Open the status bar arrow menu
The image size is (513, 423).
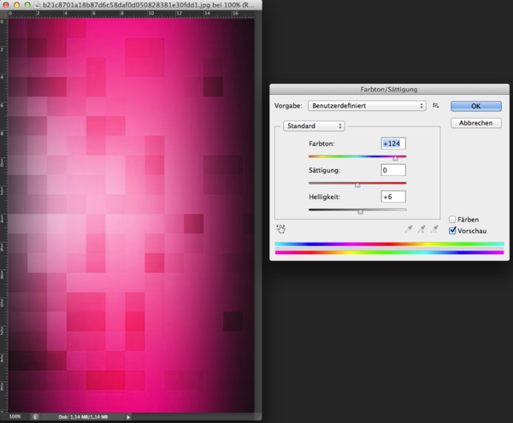pyautogui.click(x=128, y=417)
